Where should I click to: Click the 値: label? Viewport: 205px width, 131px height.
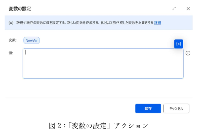(11, 53)
